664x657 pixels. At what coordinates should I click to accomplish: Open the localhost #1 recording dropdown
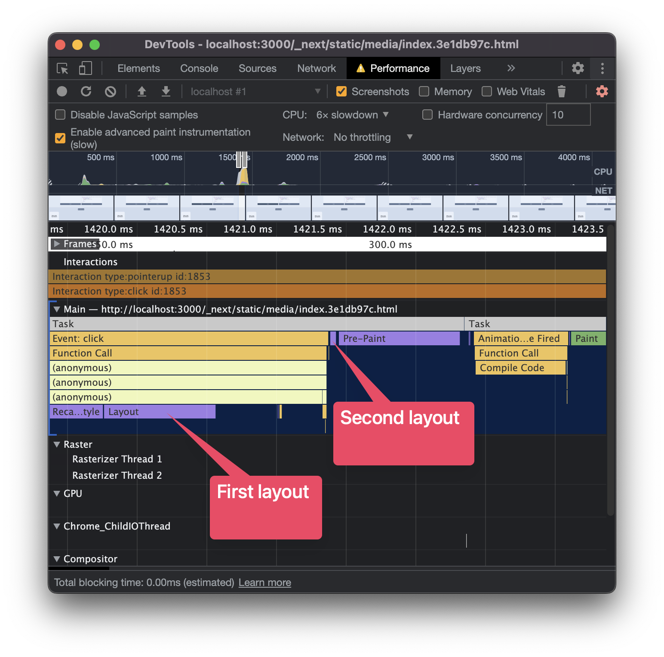pyautogui.click(x=255, y=91)
